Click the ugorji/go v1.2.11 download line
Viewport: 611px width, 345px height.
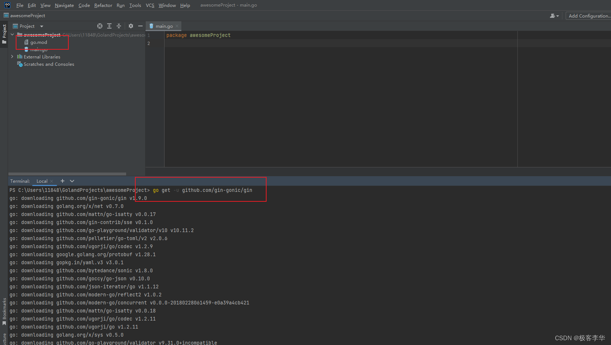pos(74,327)
